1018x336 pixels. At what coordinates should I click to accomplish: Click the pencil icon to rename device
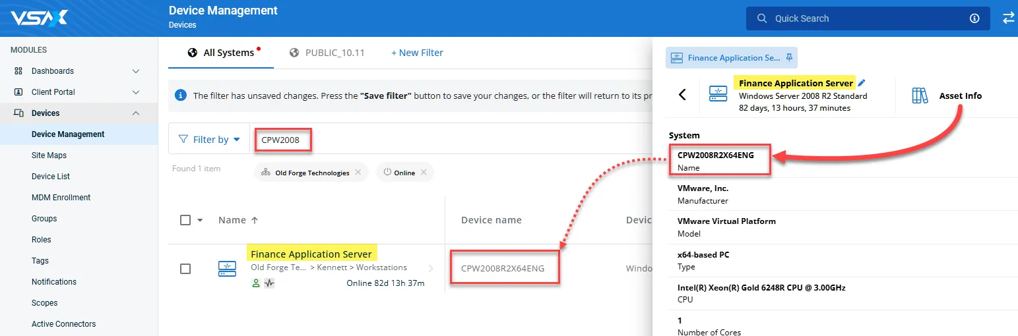tap(862, 83)
